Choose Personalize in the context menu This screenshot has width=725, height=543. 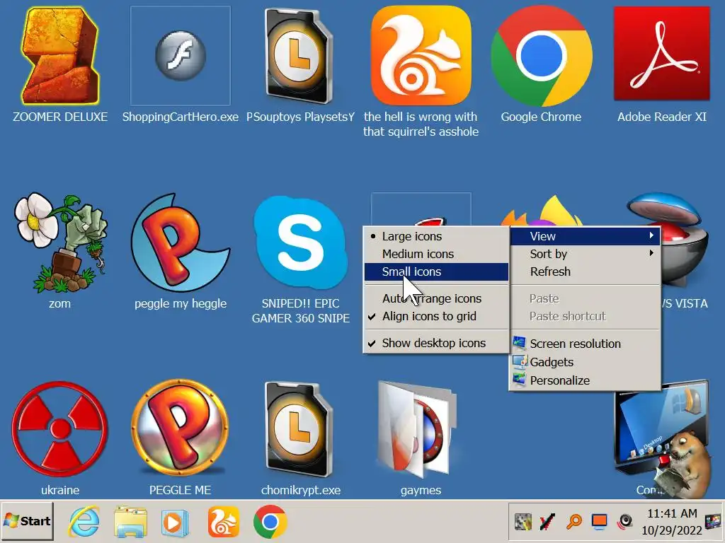[x=585, y=380]
